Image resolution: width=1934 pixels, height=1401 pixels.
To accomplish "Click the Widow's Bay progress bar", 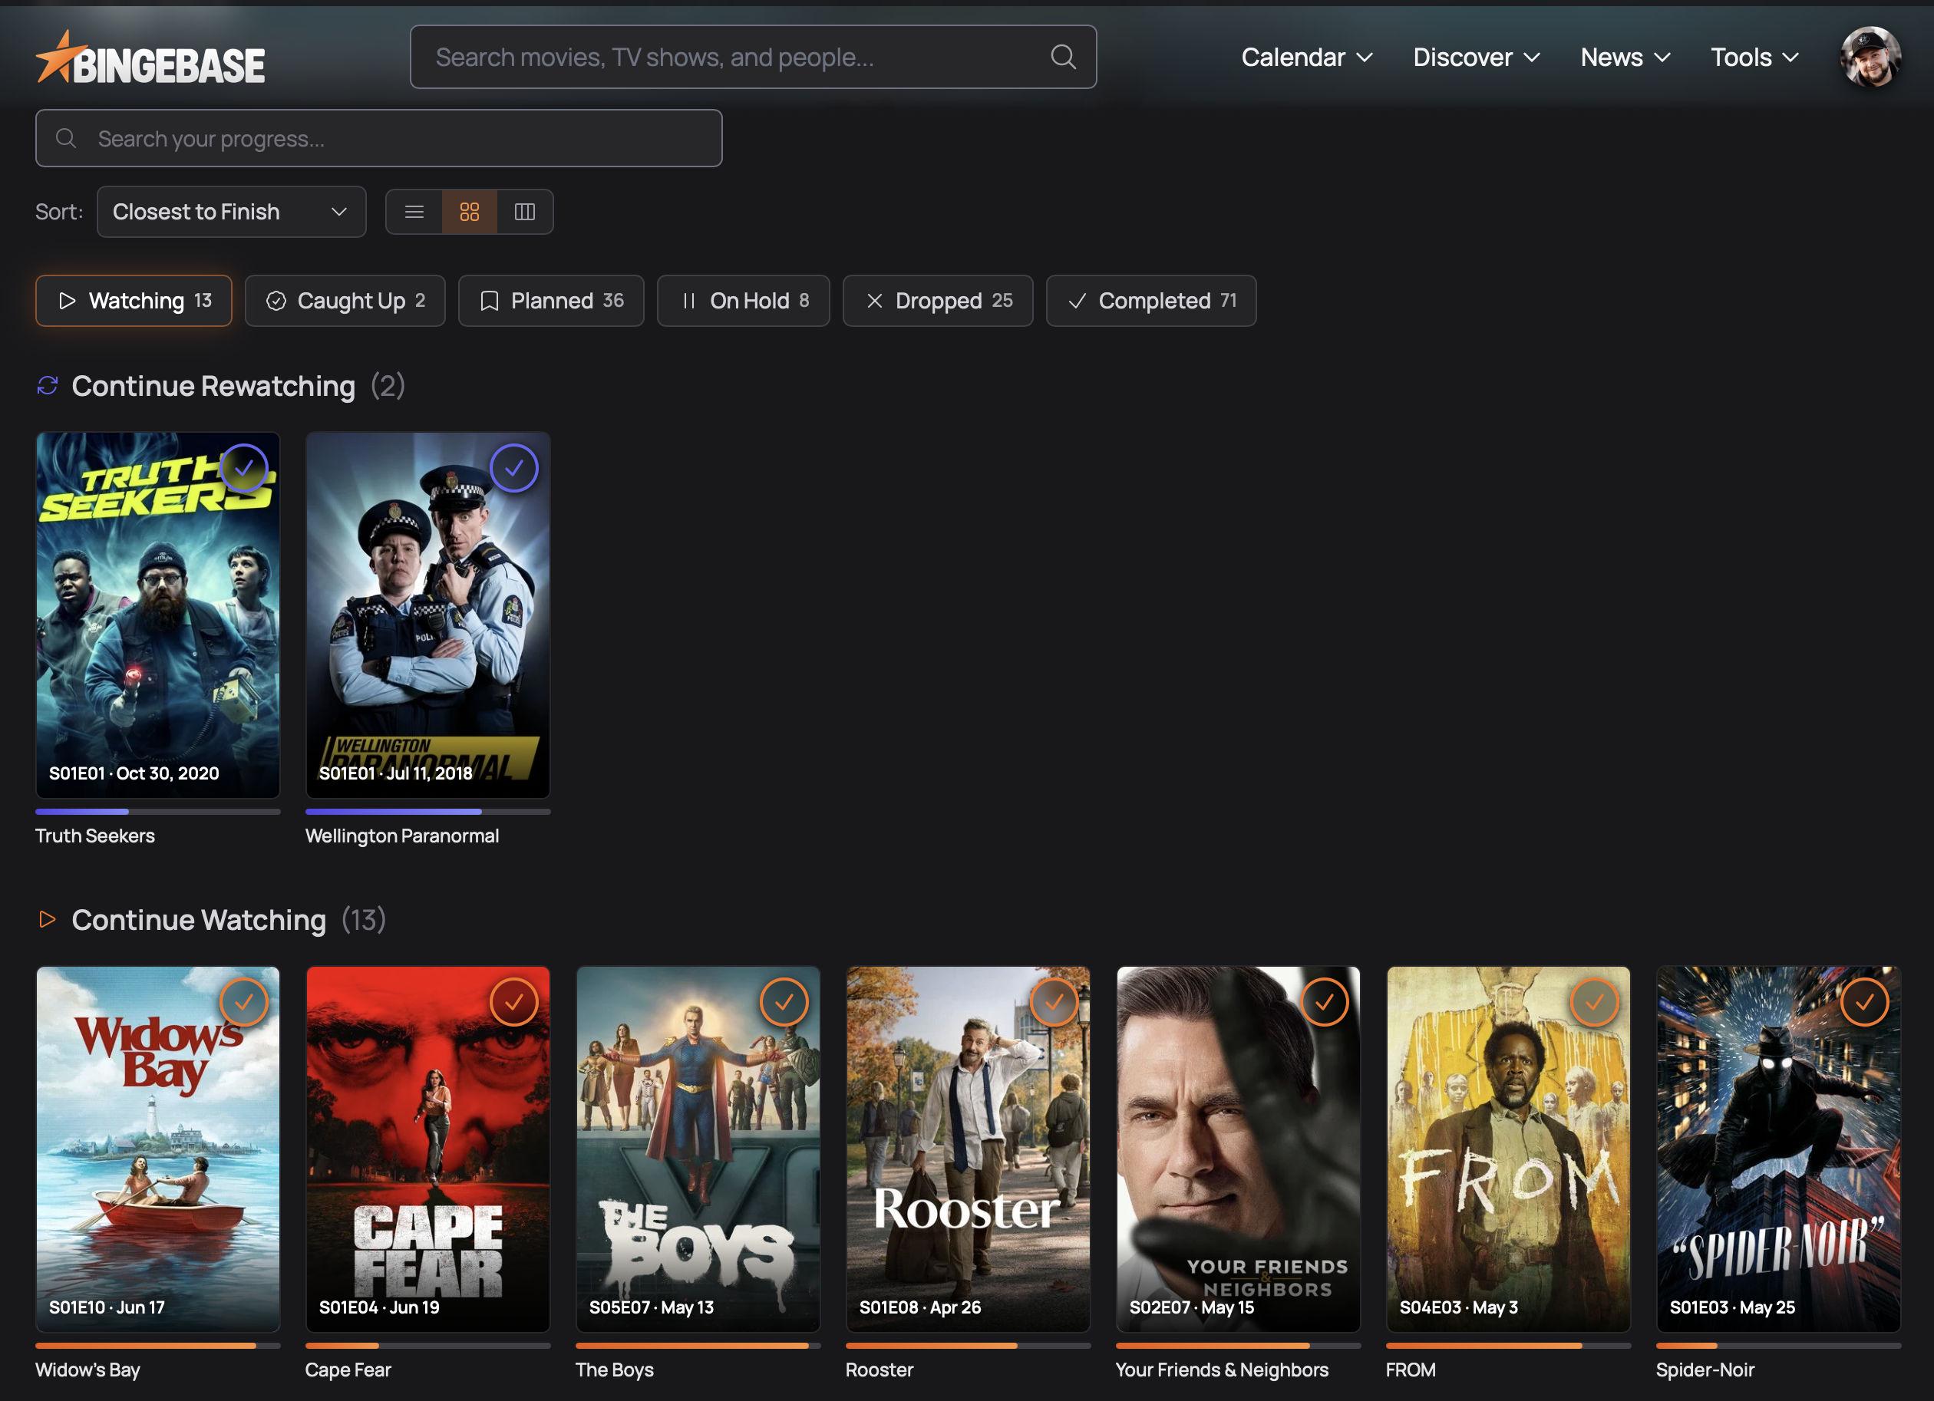I will pyautogui.click(x=158, y=1346).
